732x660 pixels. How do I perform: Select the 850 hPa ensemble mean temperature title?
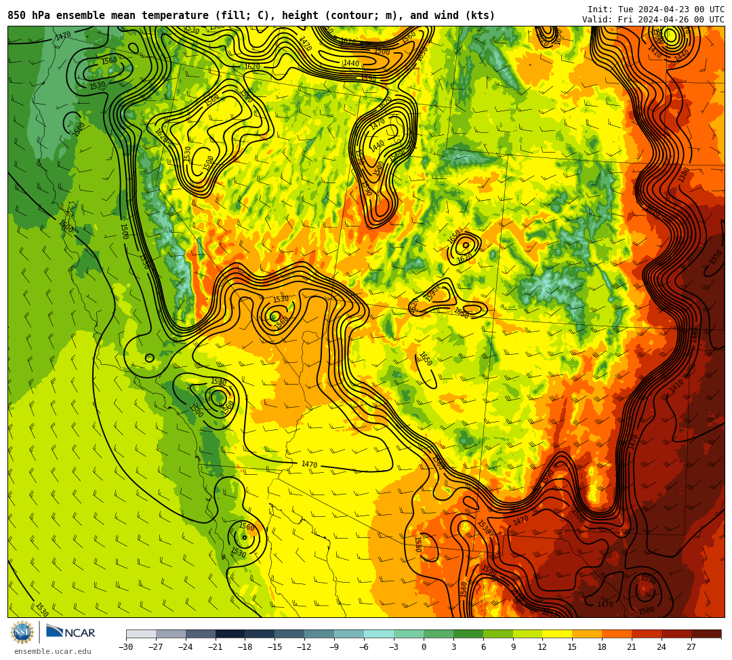click(251, 16)
